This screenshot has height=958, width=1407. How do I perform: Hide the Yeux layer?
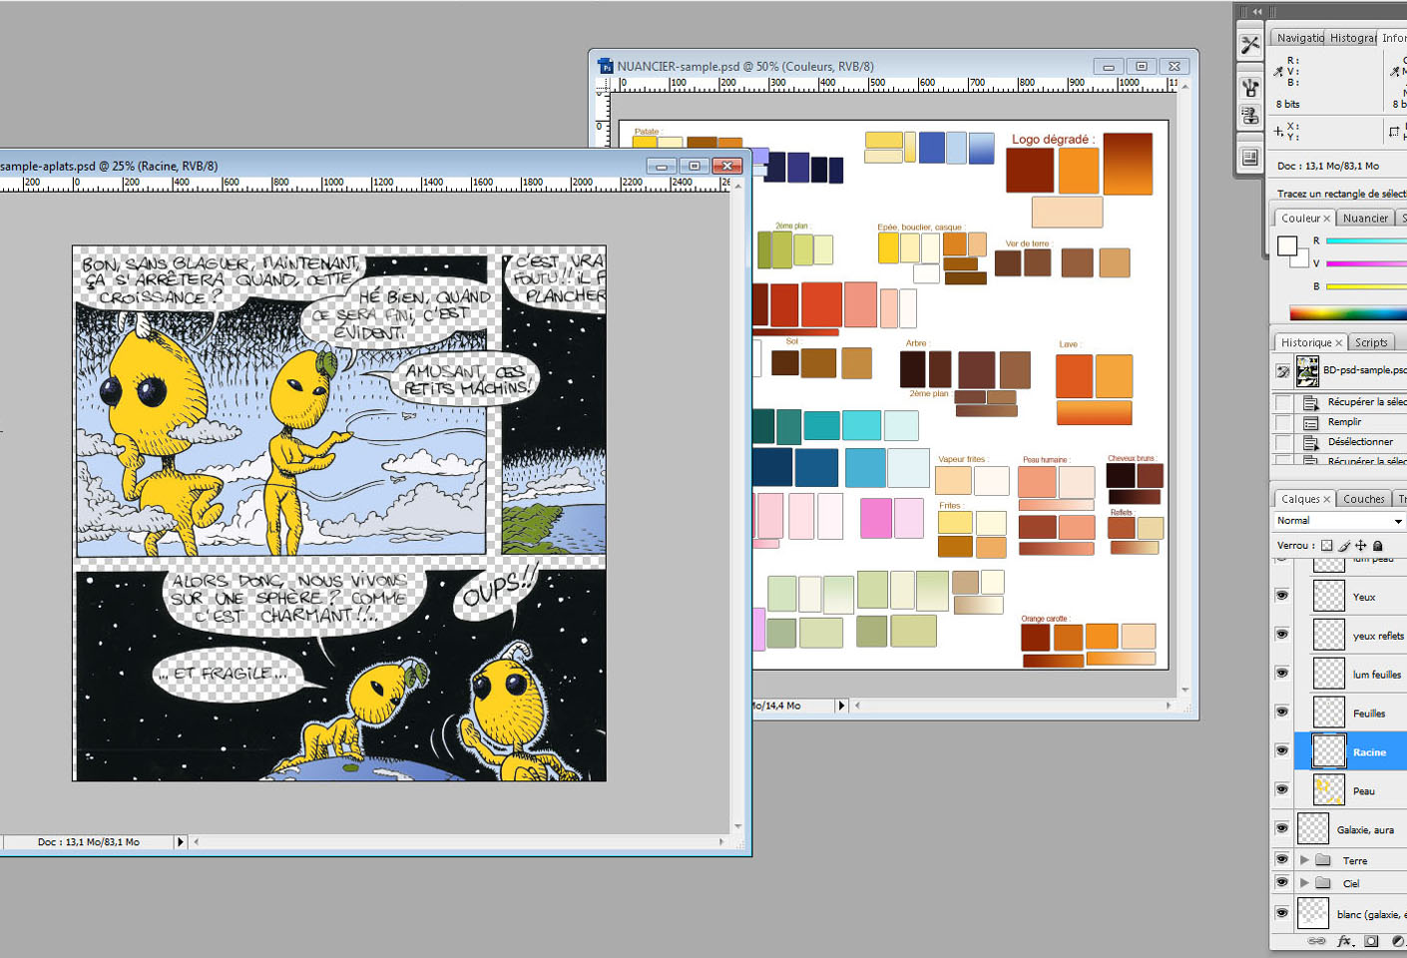pos(1282,596)
